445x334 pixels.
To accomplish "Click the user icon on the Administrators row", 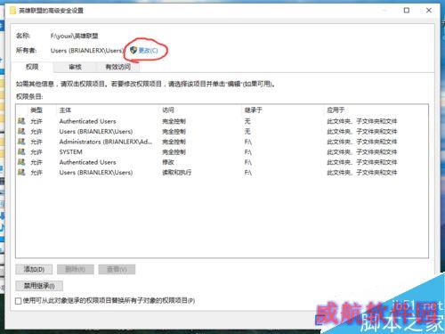I will coord(21,142).
